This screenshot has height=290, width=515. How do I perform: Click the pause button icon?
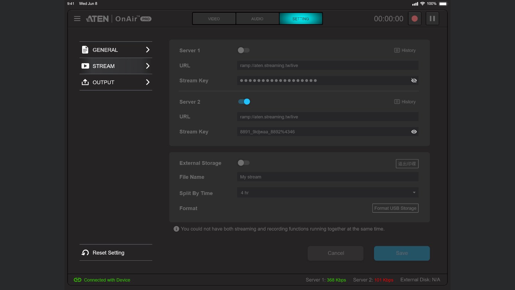[432, 19]
